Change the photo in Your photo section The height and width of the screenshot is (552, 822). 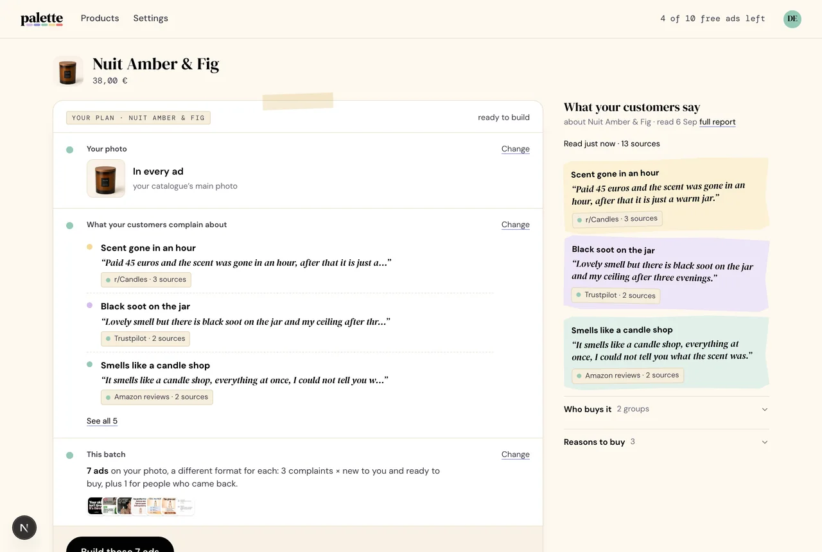pos(516,149)
